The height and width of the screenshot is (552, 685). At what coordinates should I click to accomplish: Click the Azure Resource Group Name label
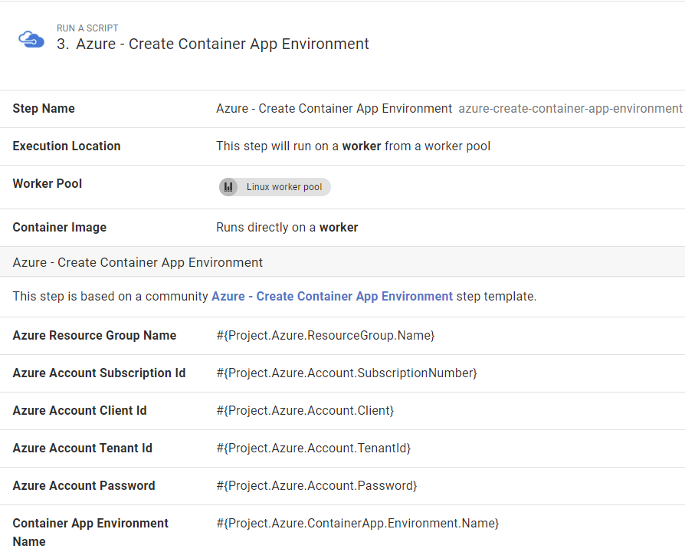click(94, 335)
